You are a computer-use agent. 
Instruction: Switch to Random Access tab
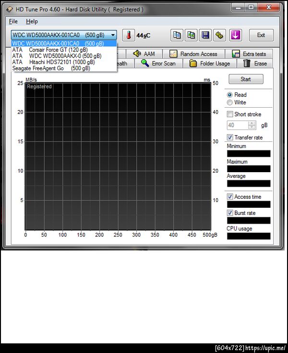[193, 54]
